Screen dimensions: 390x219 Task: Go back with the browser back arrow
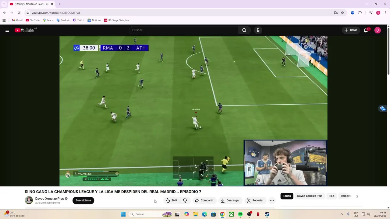coord(4,13)
